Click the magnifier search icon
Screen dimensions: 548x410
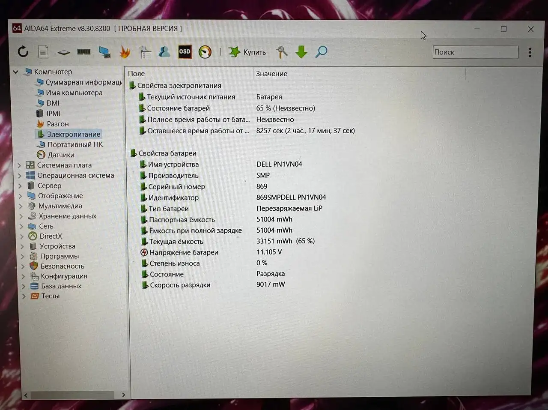321,52
